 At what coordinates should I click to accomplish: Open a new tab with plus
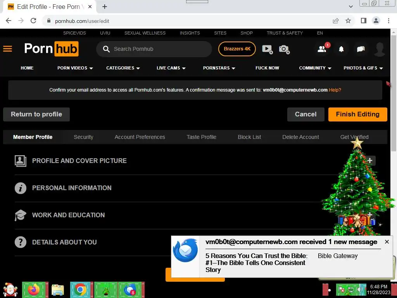click(x=105, y=7)
